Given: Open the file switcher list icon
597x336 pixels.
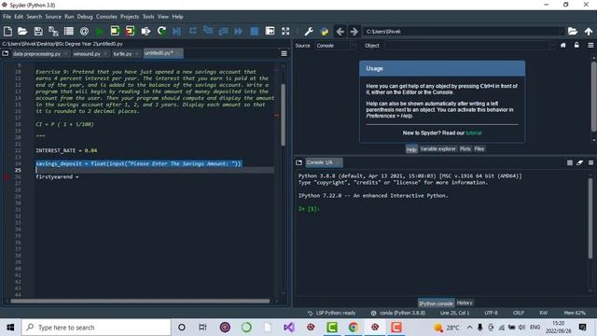Looking at the screenshot, I should [x=69, y=31].
